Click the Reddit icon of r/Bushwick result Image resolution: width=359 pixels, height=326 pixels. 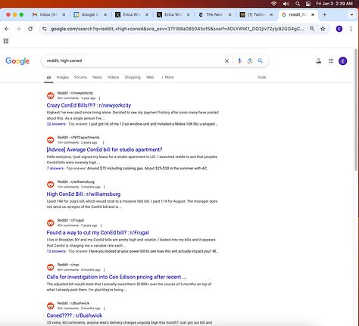click(x=51, y=306)
